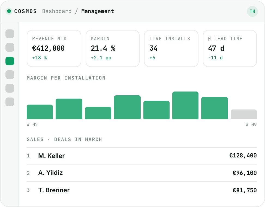Click the +18 % revenue change
This screenshot has height=207, width=265.
40,58
